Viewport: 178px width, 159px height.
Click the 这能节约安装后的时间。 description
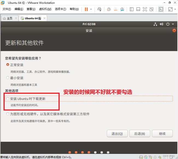(25, 105)
